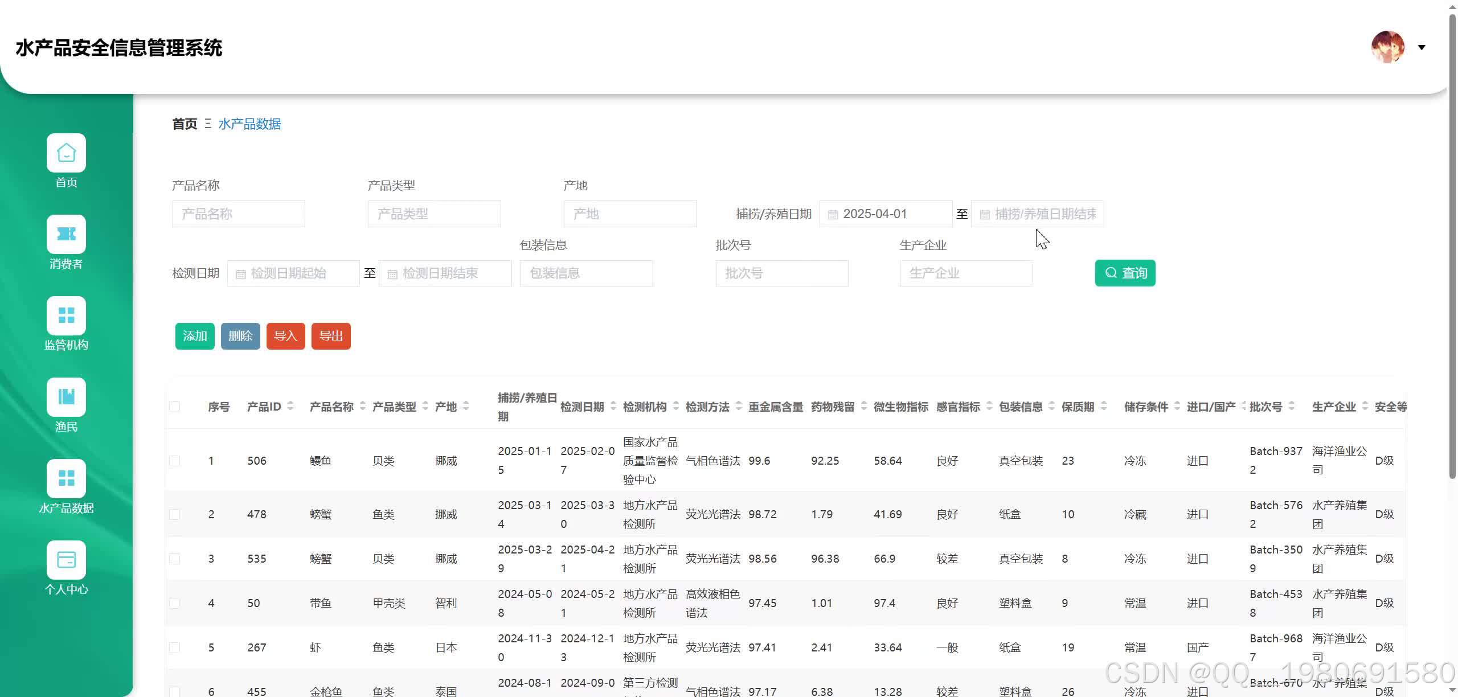1458x697 pixels.
Task: Sort table by 检测日期 column arrows
Action: tap(613, 406)
